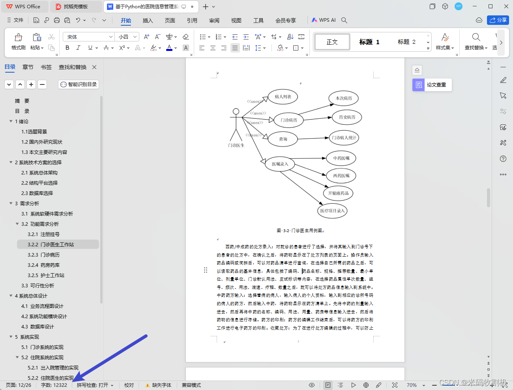
Task: Apply the 标题 1 heading style
Action: pos(369,42)
